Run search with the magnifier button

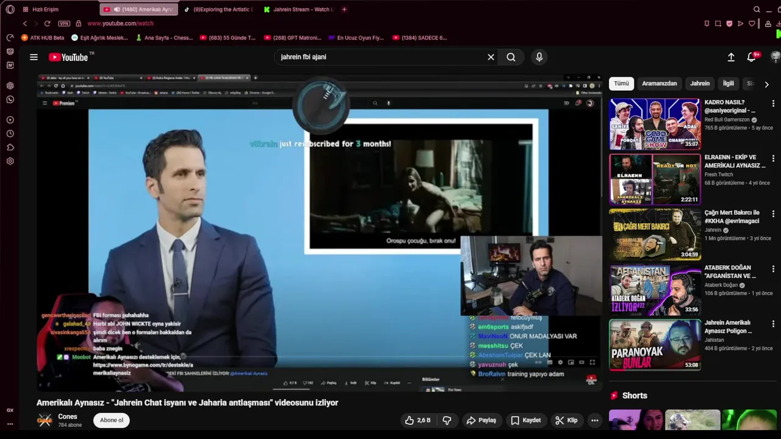tap(511, 57)
